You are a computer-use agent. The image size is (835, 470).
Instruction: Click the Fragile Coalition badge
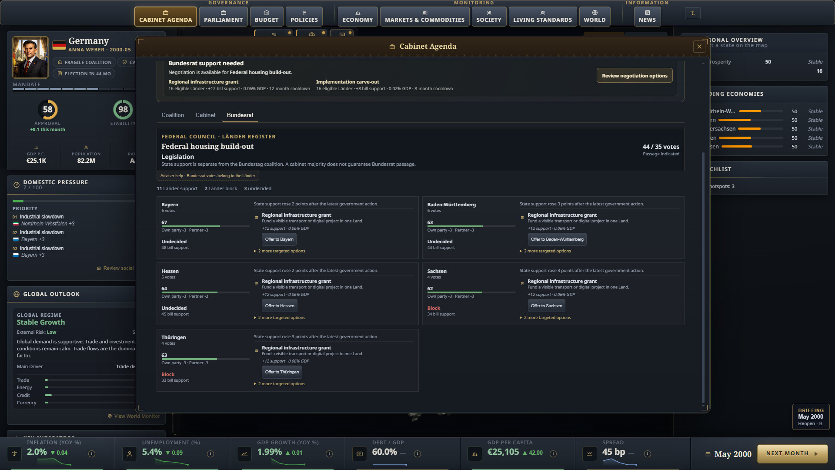coord(84,62)
